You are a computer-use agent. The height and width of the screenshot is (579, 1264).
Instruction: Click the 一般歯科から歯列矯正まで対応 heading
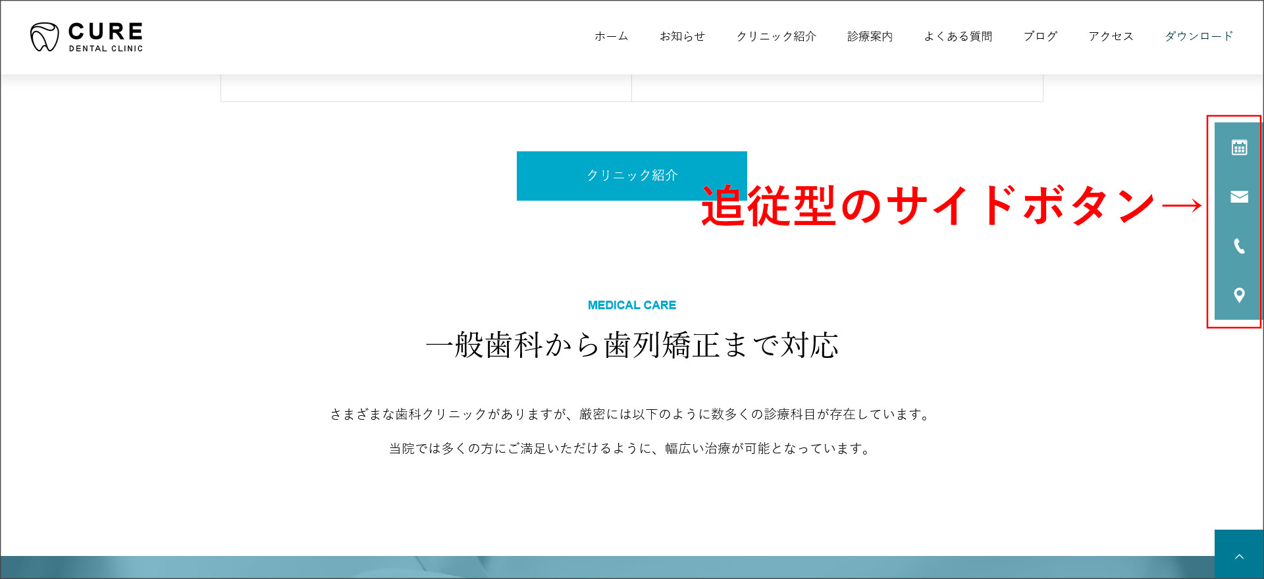click(x=632, y=345)
